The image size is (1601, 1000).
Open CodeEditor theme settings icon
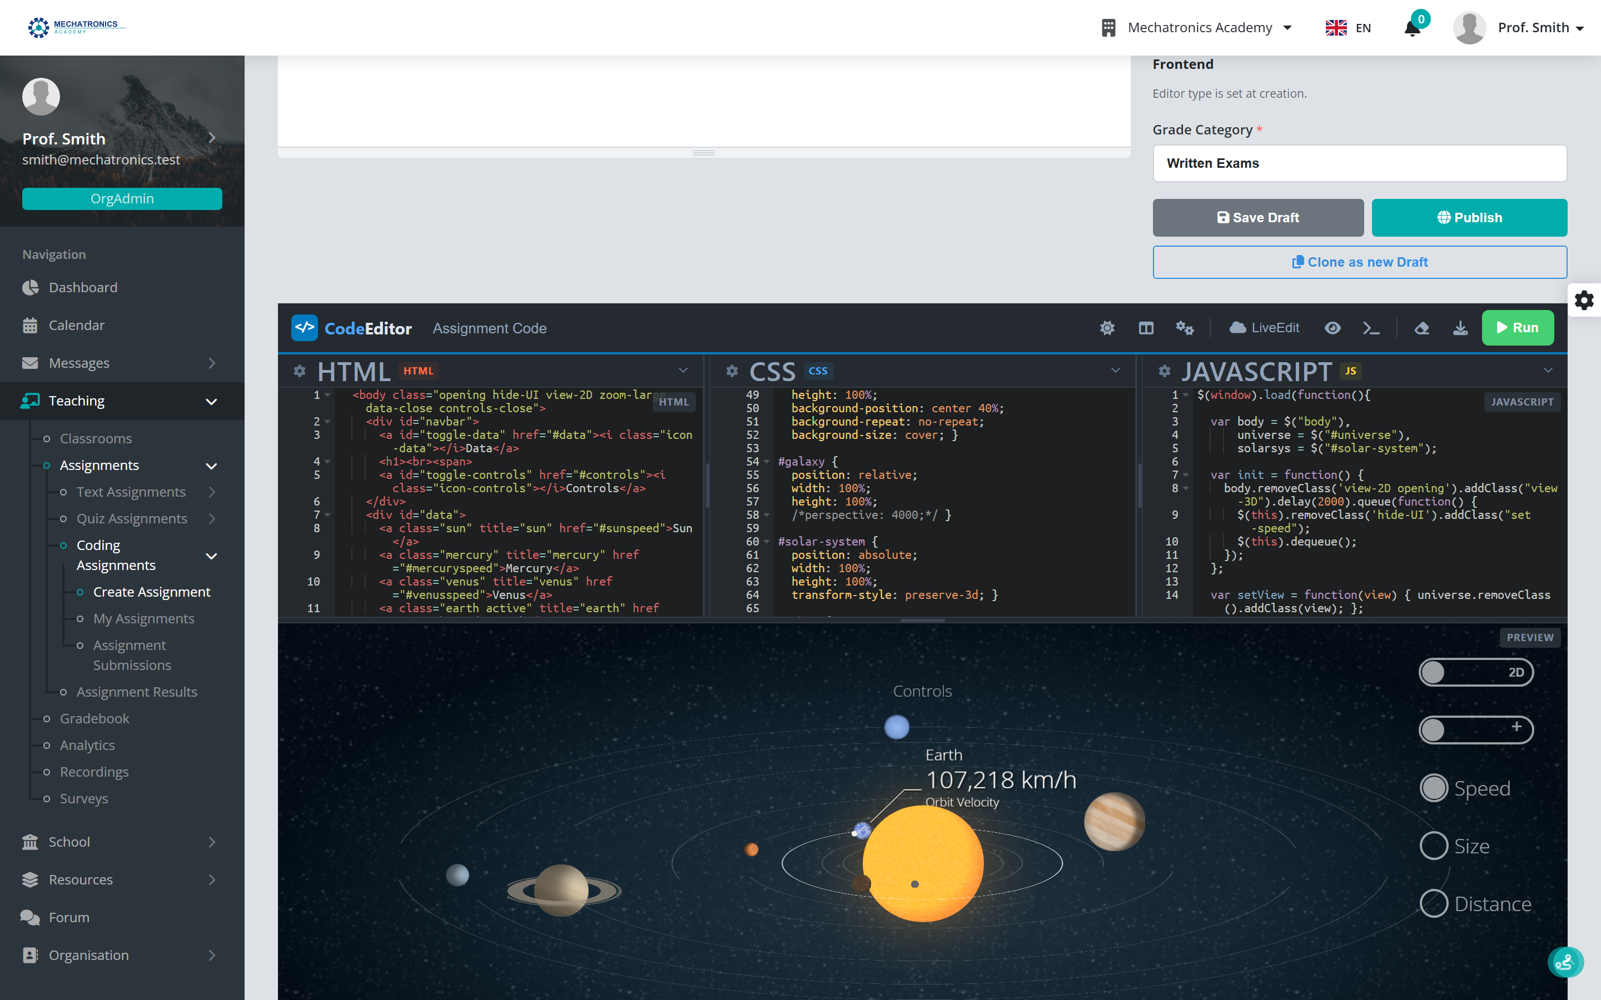[1107, 328]
